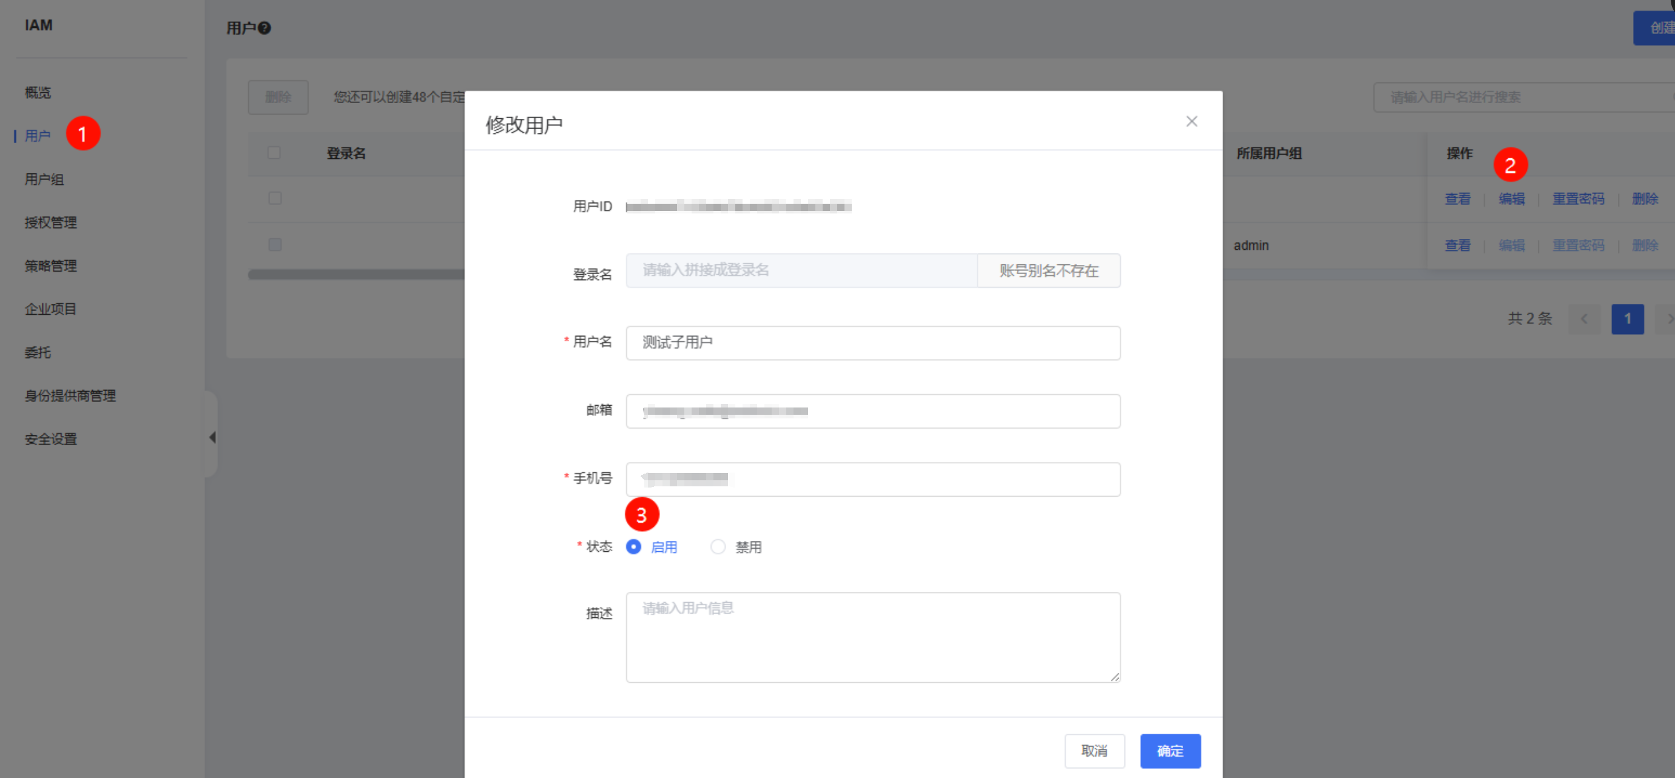Viewport: 1675px width, 778px height.
Task: Open 身份提供商管理 in the sidebar
Action: (x=70, y=396)
